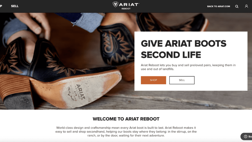This screenshot has width=252, height=142.
Task: Click the Ariat stamp on boot sole
Action: (77, 93)
